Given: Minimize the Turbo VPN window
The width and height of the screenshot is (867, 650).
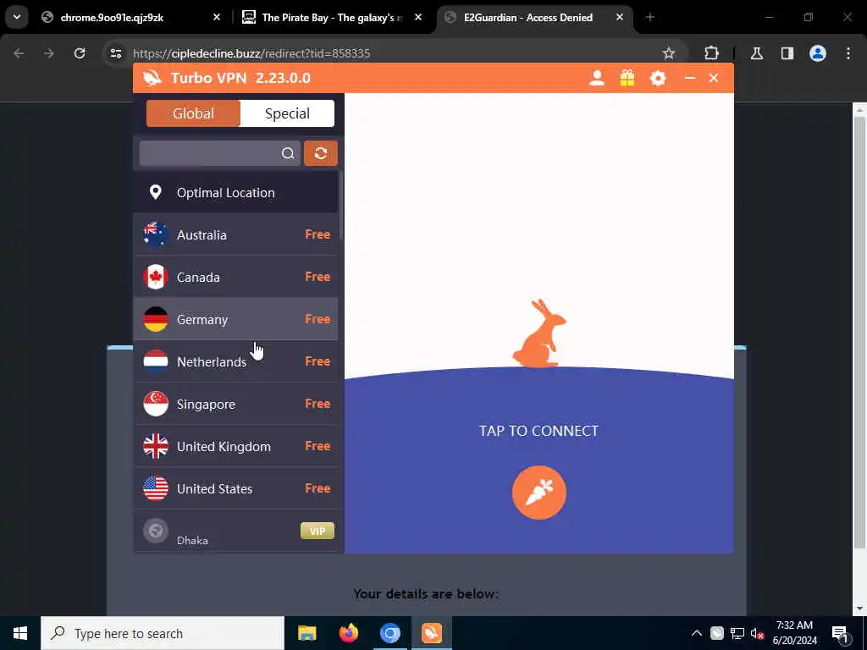Looking at the screenshot, I should click(x=689, y=78).
